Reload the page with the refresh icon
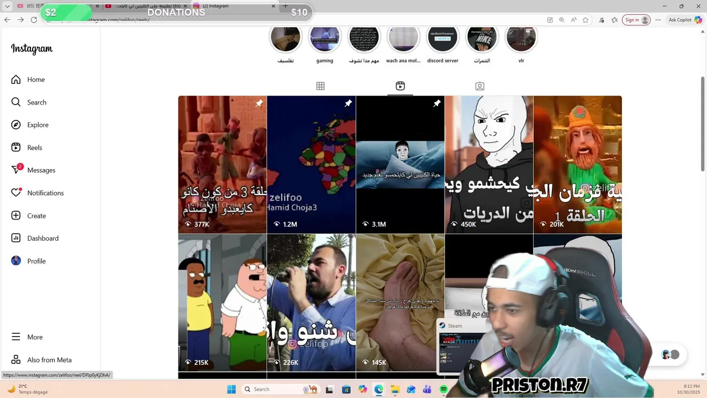 [34, 19]
